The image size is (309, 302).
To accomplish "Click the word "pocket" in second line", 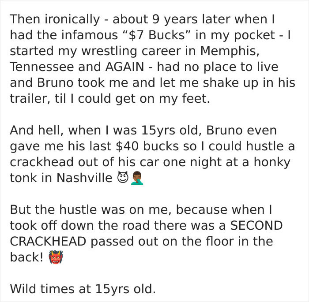I will pyautogui.click(x=254, y=35).
